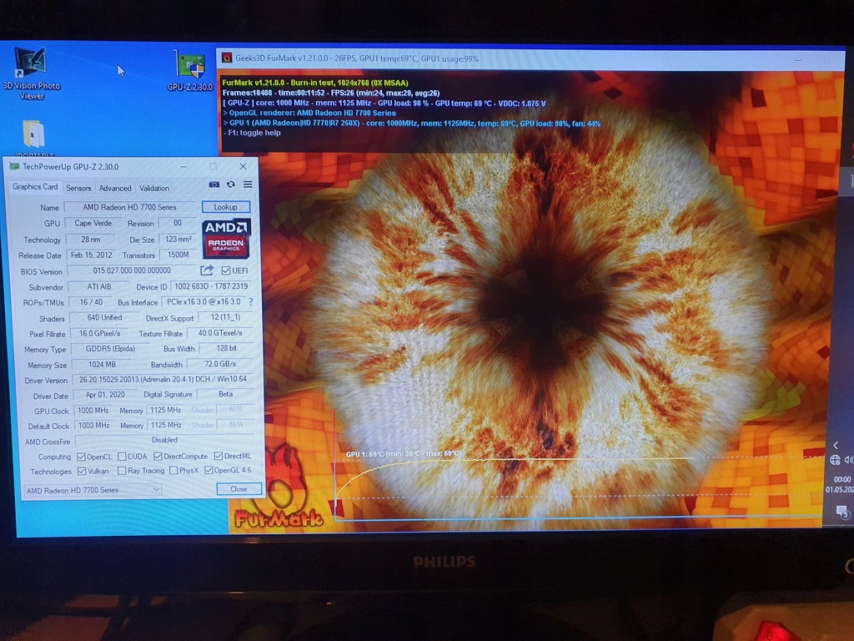Click the Technology value '28 nm'
The height and width of the screenshot is (641, 854).
[x=90, y=240]
